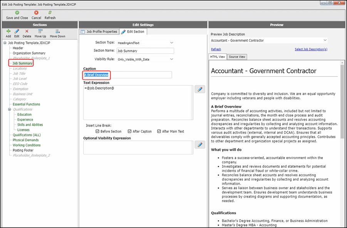This screenshot has height=228, width=347.
Task: Click the Refresh link in Preview
Action: click(x=216, y=49)
